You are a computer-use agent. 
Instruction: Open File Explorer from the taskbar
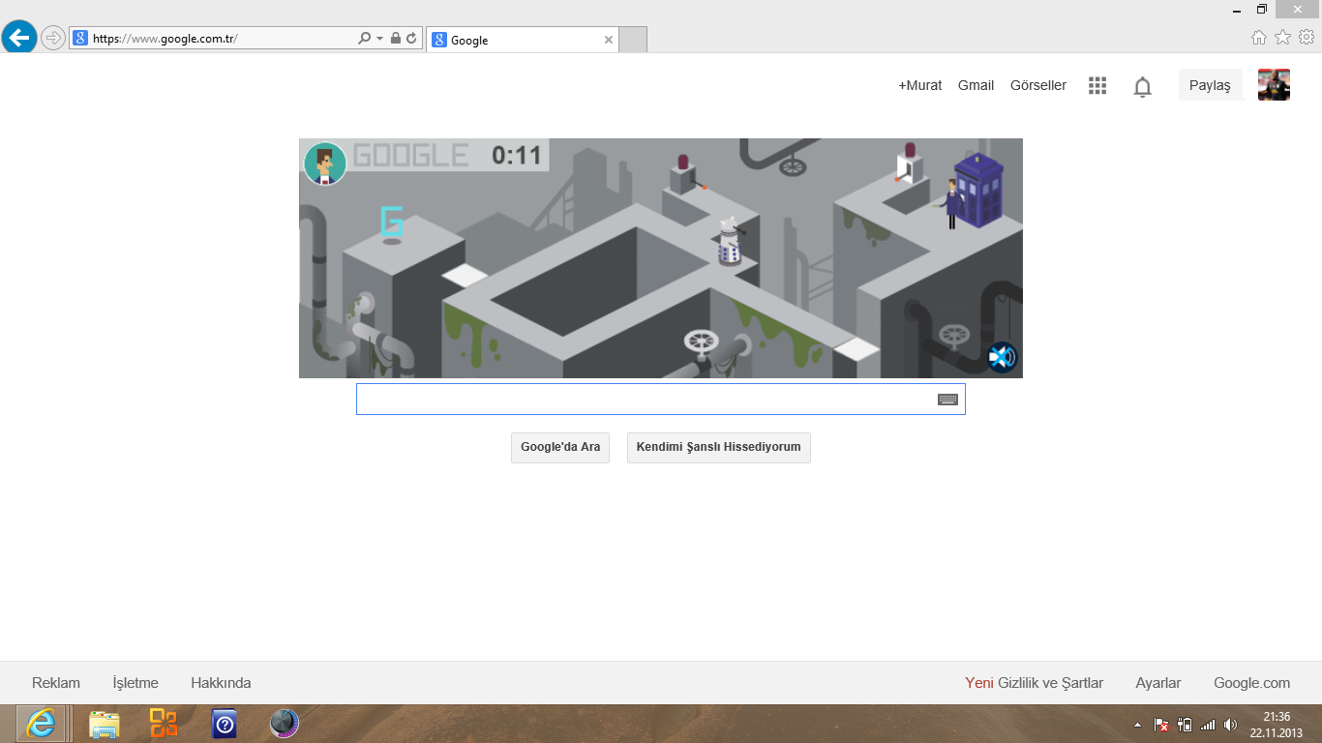click(104, 724)
